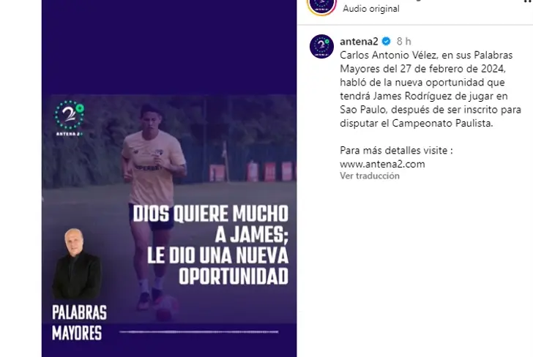The image size is (533, 357).
Task: Click the soccer ball in the video frame
Action: (167, 309)
